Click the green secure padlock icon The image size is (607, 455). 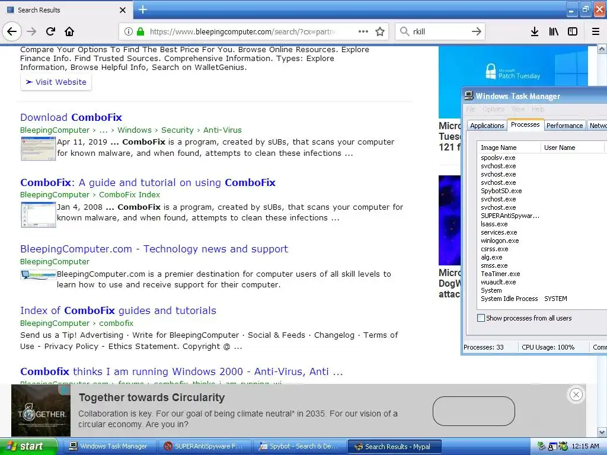click(x=140, y=31)
